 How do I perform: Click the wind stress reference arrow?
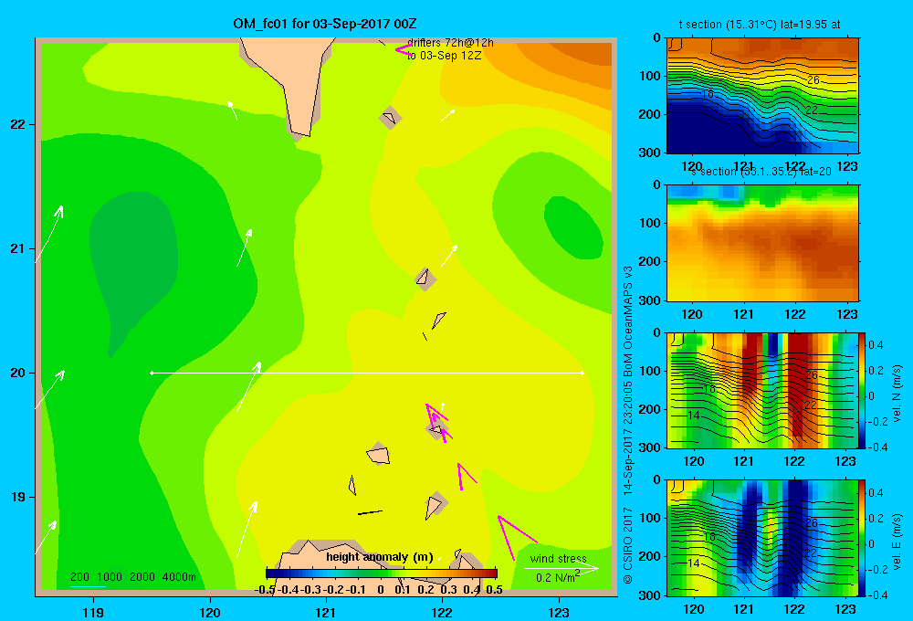point(561,569)
